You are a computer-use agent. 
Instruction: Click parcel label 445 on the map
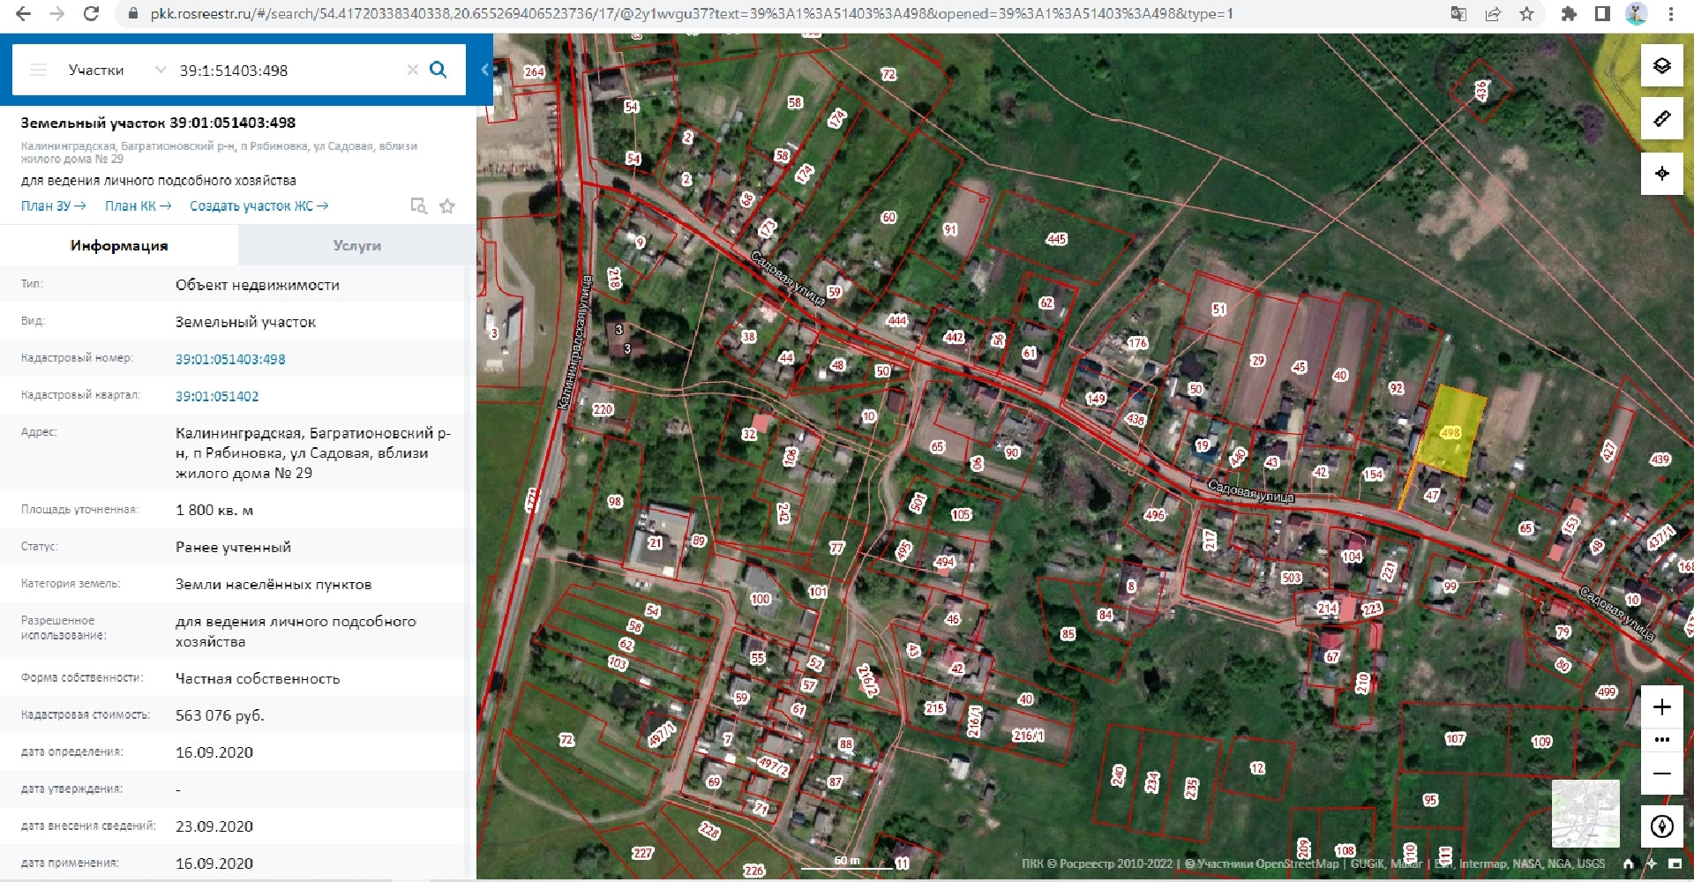tap(1056, 239)
